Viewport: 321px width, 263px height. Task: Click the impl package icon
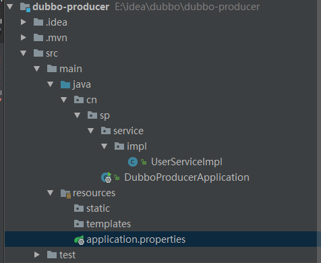pos(119,146)
